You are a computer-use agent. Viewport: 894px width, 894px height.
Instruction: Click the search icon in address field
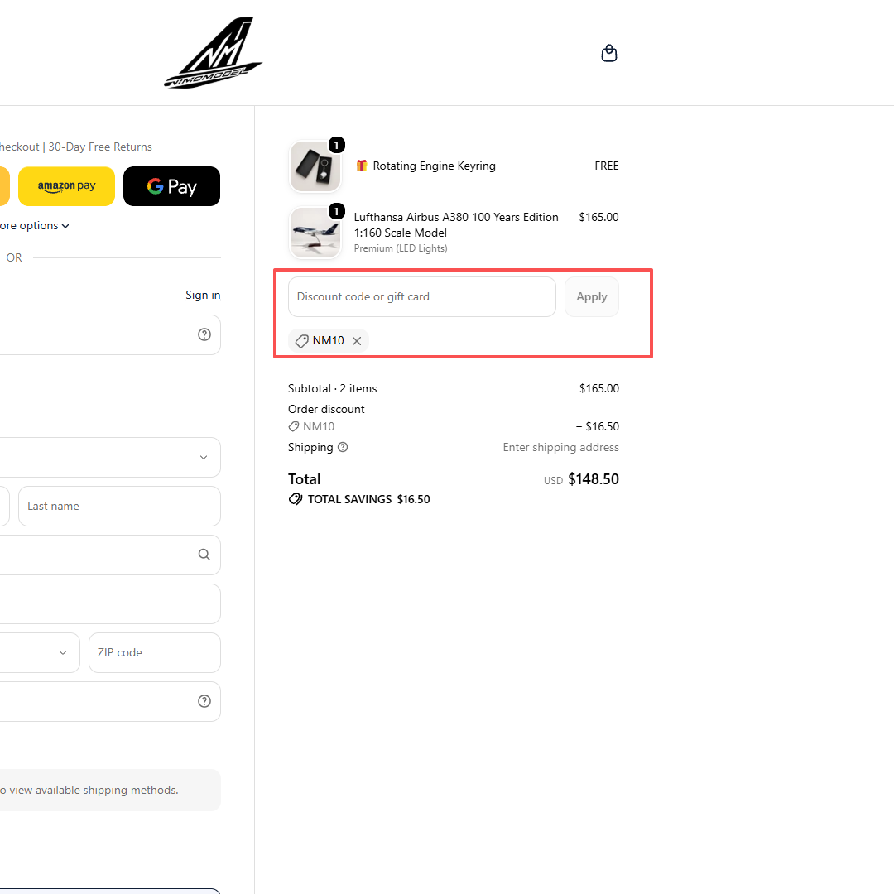(x=204, y=555)
